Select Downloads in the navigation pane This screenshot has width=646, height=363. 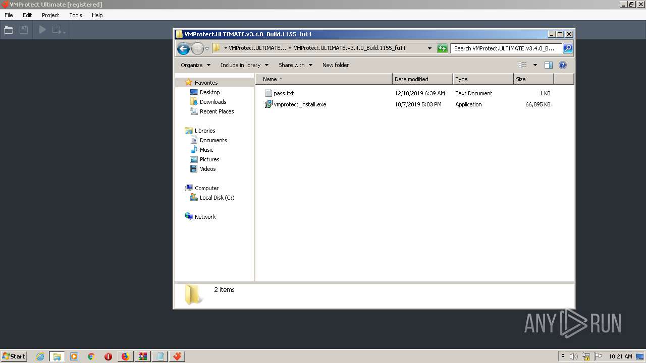pyautogui.click(x=212, y=102)
